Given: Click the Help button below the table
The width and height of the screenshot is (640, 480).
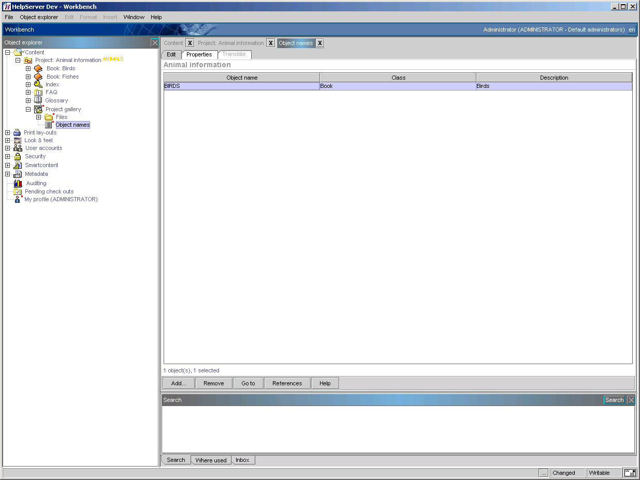Looking at the screenshot, I should pos(325,383).
